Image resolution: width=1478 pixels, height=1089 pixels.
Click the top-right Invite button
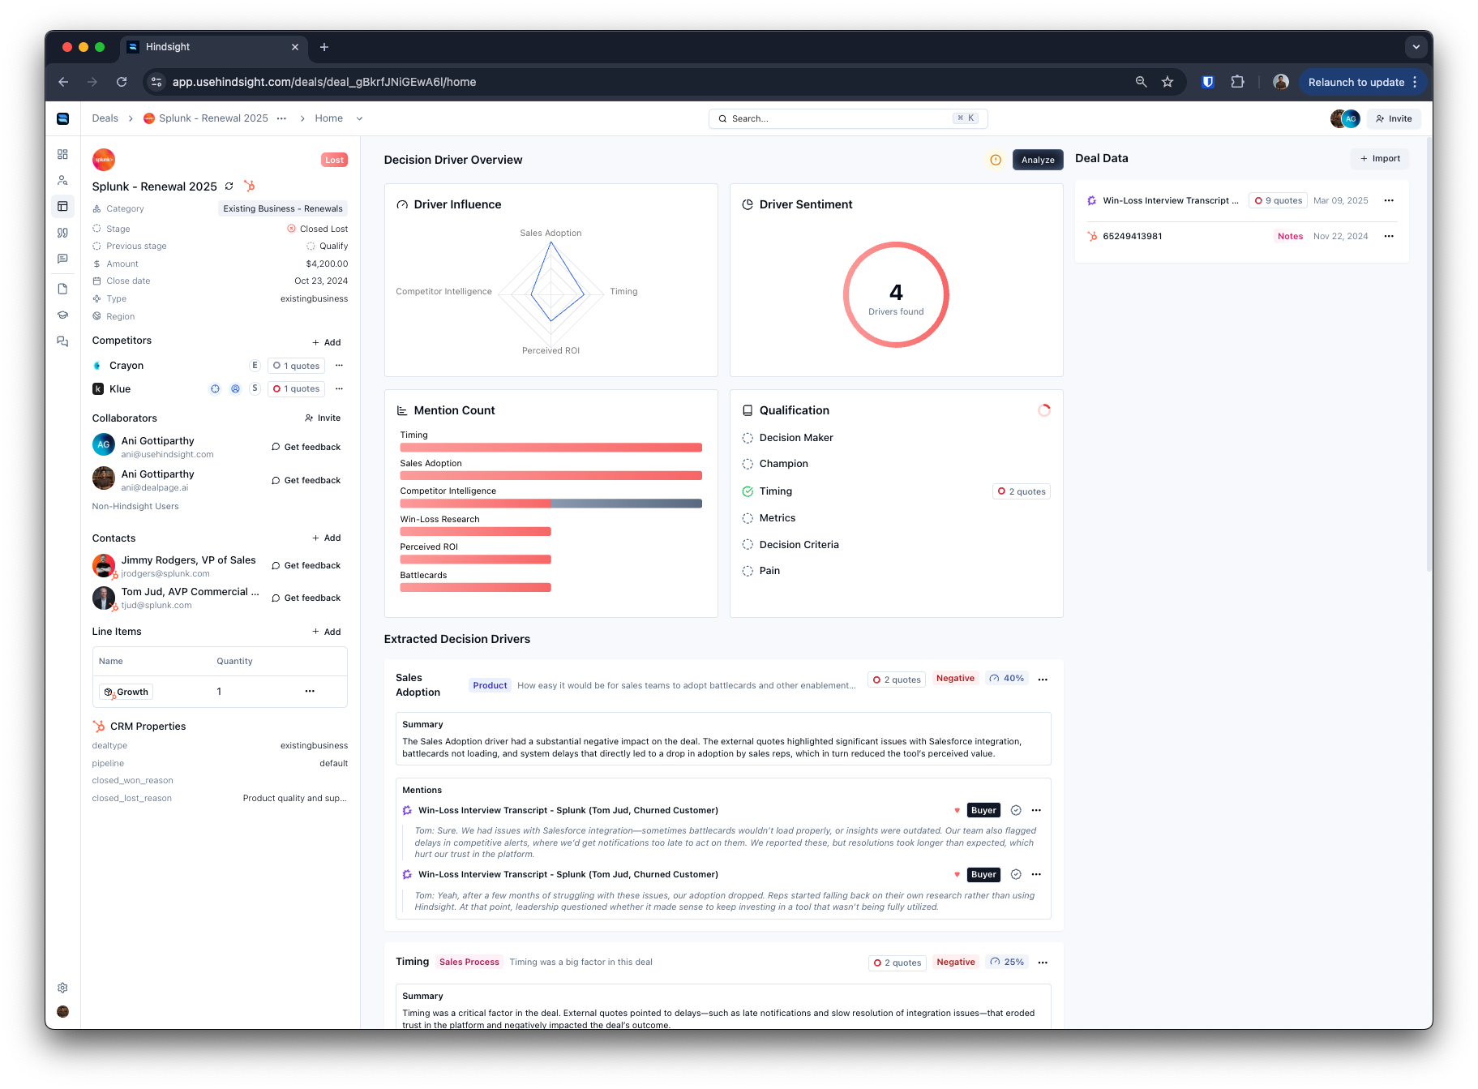(1394, 118)
